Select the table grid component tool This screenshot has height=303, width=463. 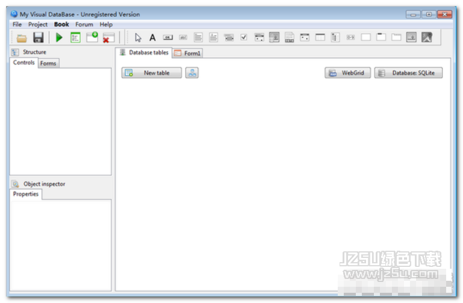(320, 37)
